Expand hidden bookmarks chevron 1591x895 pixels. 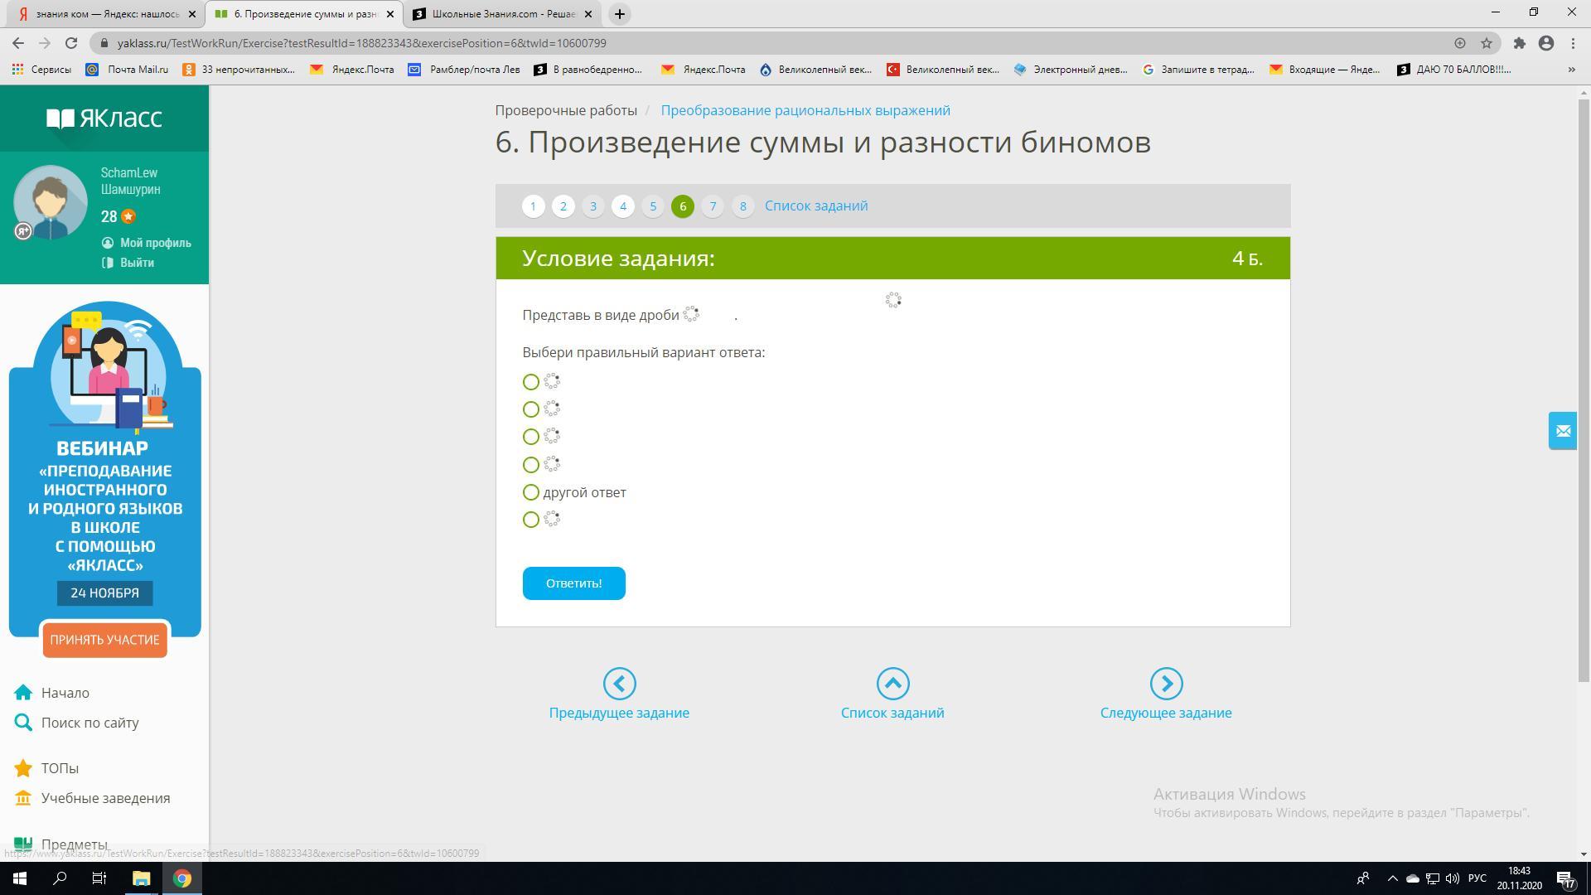pyautogui.click(x=1571, y=70)
